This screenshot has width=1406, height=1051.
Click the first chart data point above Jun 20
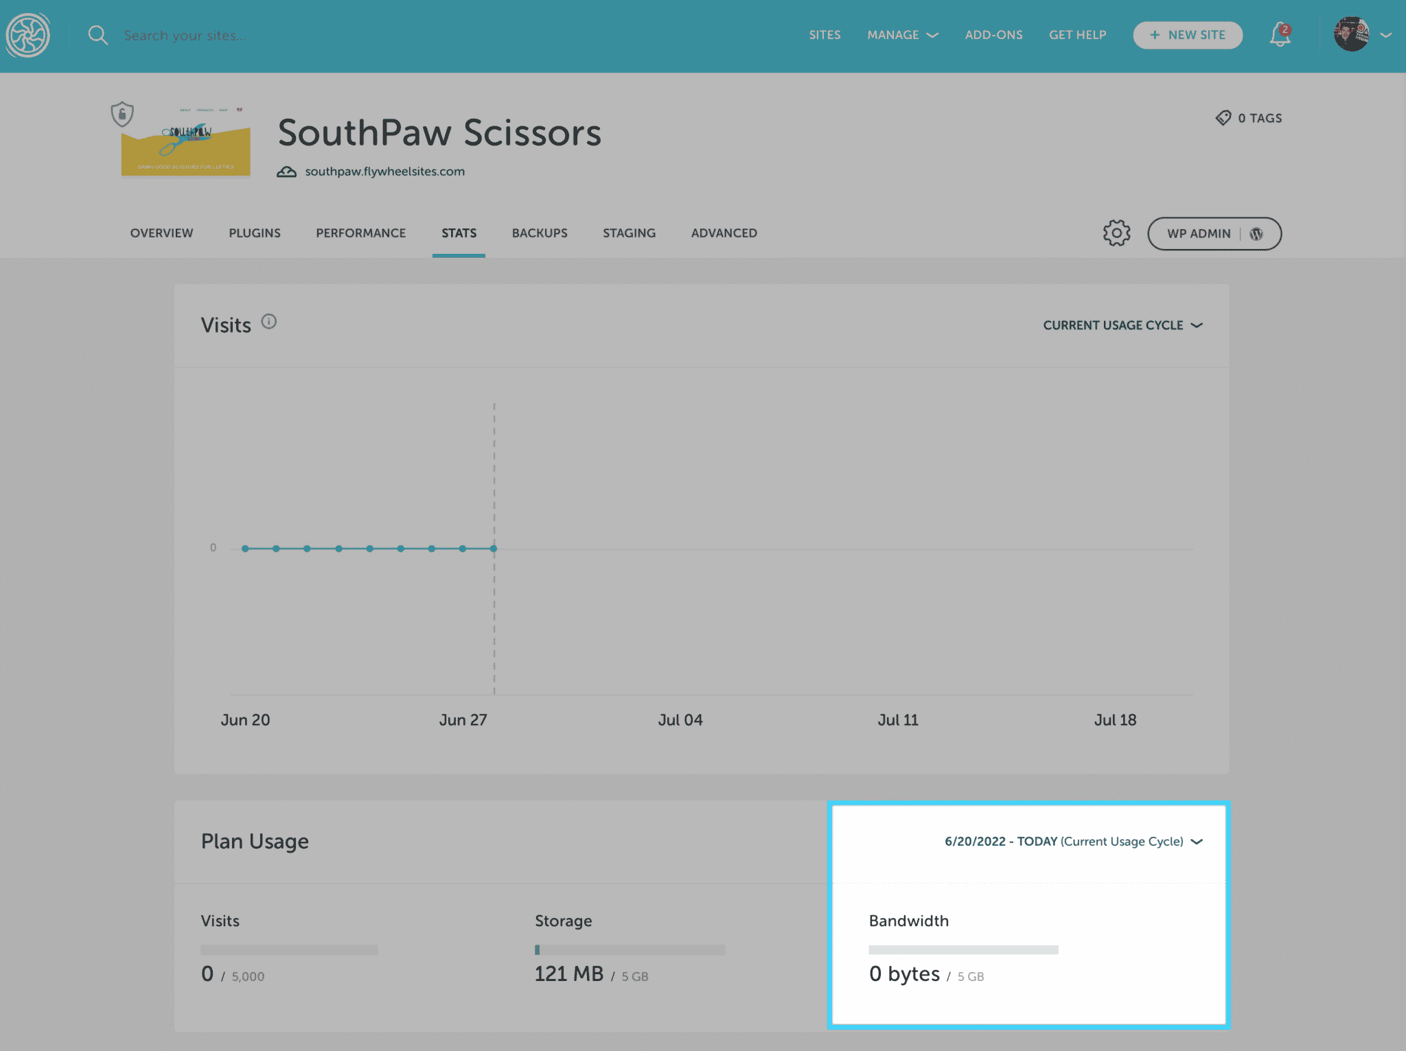tap(245, 549)
